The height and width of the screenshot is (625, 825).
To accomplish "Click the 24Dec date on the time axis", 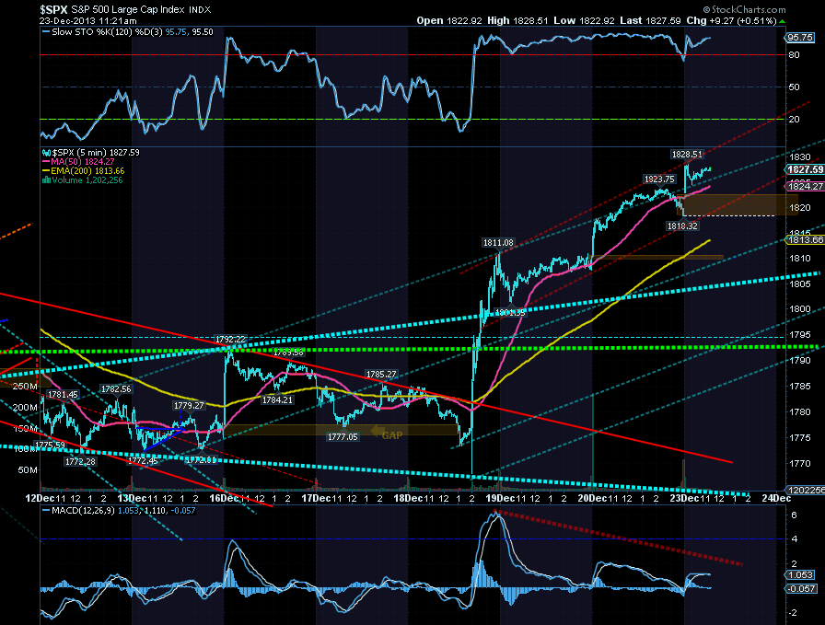I will (x=776, y=498).
